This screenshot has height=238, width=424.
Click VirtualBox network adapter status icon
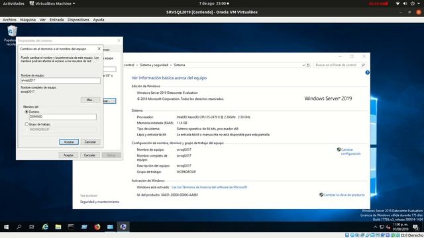coord(362,235)
